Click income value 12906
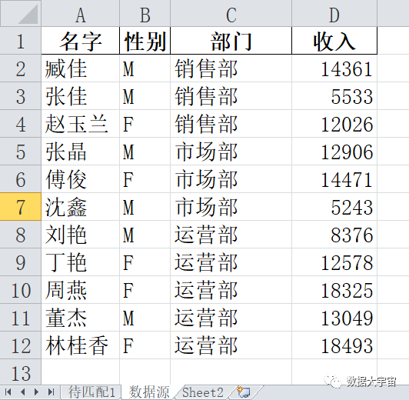 [x=334, y=152]
